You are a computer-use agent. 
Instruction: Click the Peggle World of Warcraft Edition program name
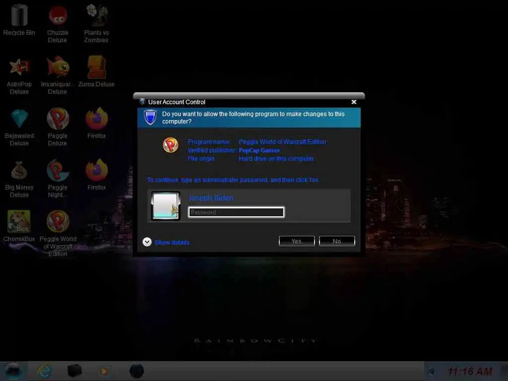[282, 141]
